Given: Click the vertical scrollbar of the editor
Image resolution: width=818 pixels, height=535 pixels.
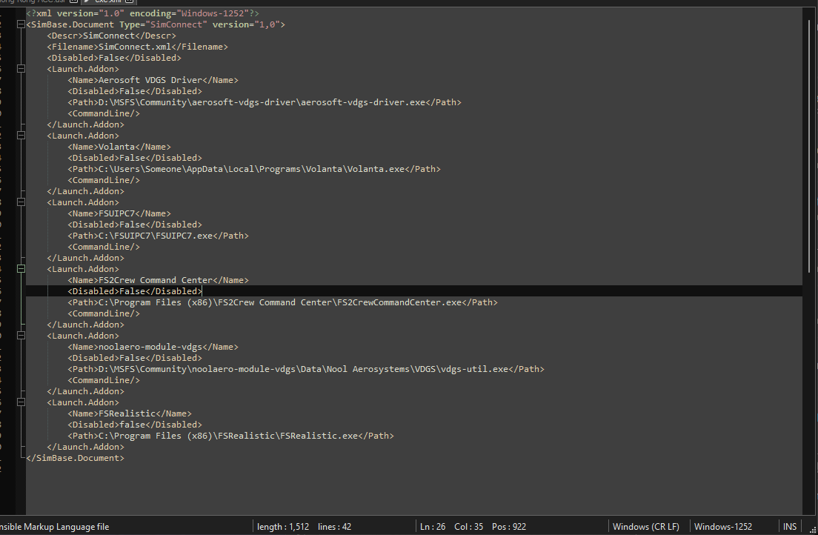Looking at the screenshot, I should [810, 146].
